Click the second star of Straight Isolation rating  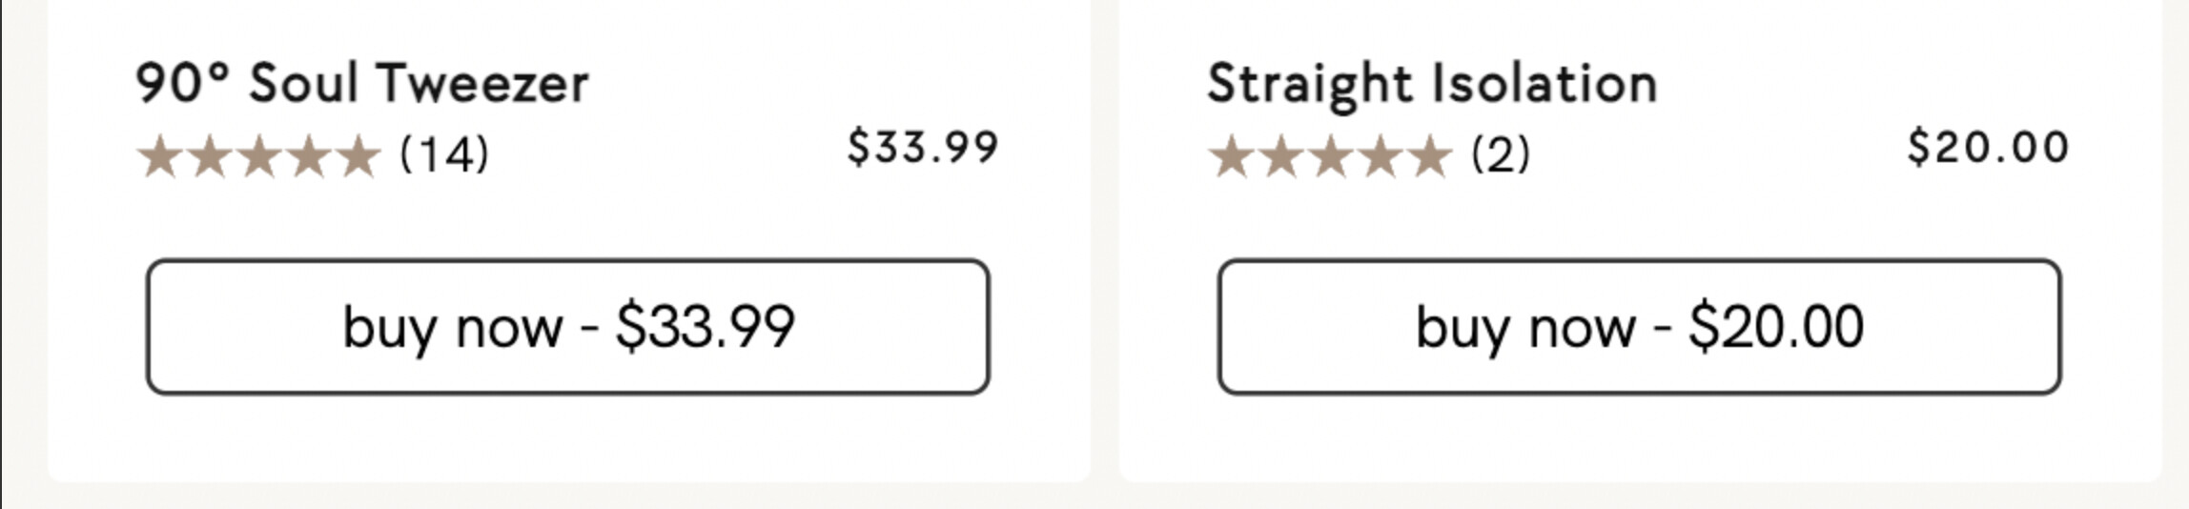pyautogui.click(x=1281, y=156)
